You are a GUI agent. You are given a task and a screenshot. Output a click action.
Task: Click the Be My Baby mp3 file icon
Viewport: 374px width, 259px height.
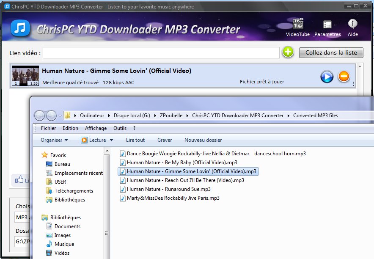[123, 163]
